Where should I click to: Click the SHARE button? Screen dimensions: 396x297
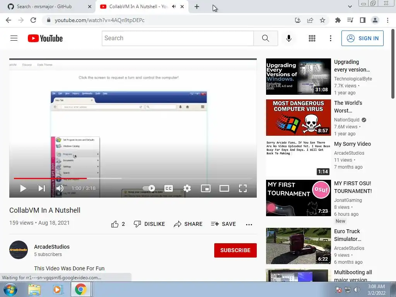[x=188, y=224]
